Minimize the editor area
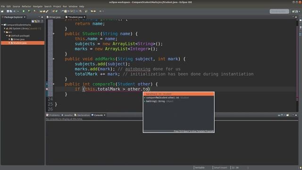Screen dimensions: 302x170 point(293,17)
